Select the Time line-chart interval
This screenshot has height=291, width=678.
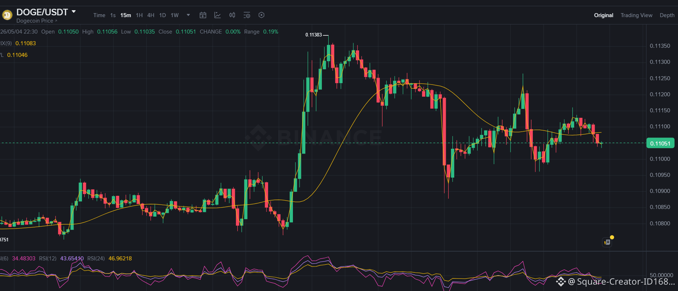(99, 15)
